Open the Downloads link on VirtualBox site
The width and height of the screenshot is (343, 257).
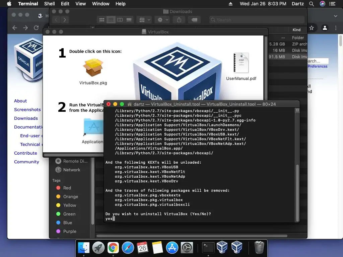26,118
